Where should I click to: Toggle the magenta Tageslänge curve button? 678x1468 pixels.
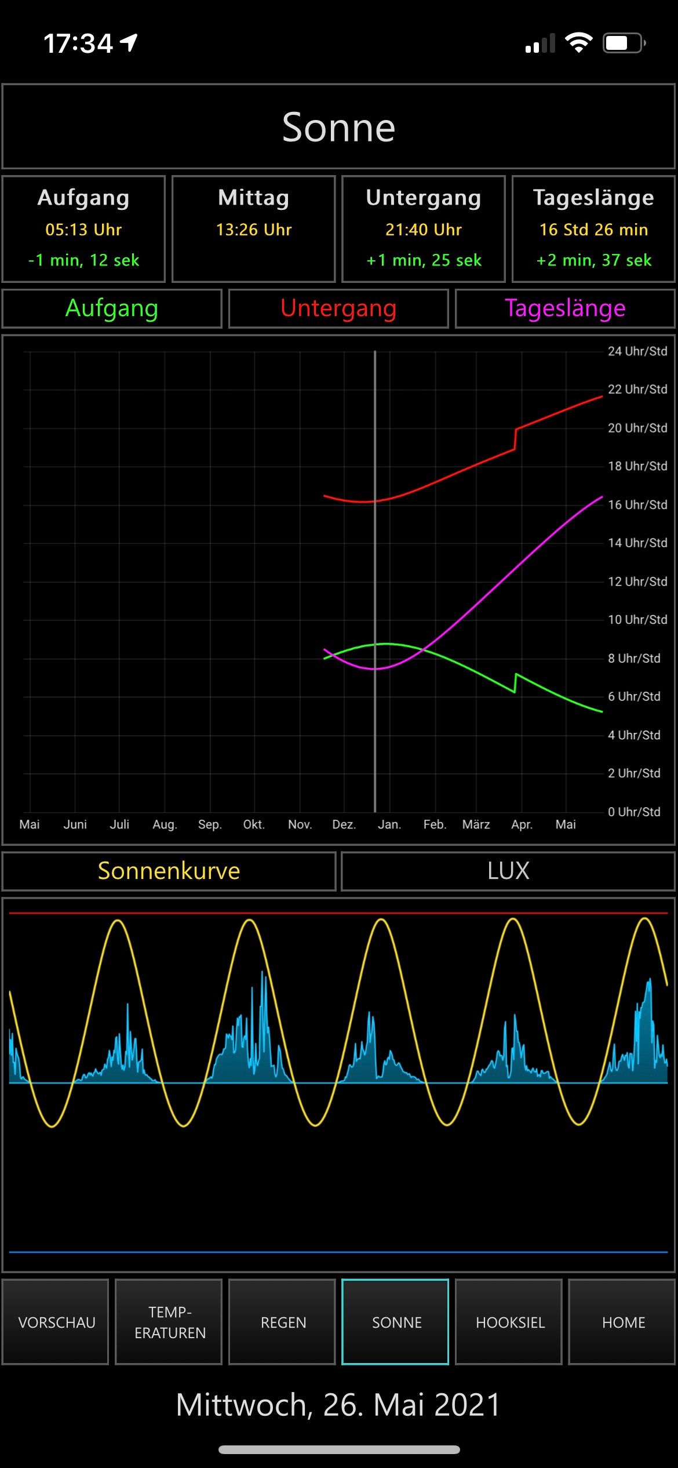pyautogui.click(x=565, y=308)
